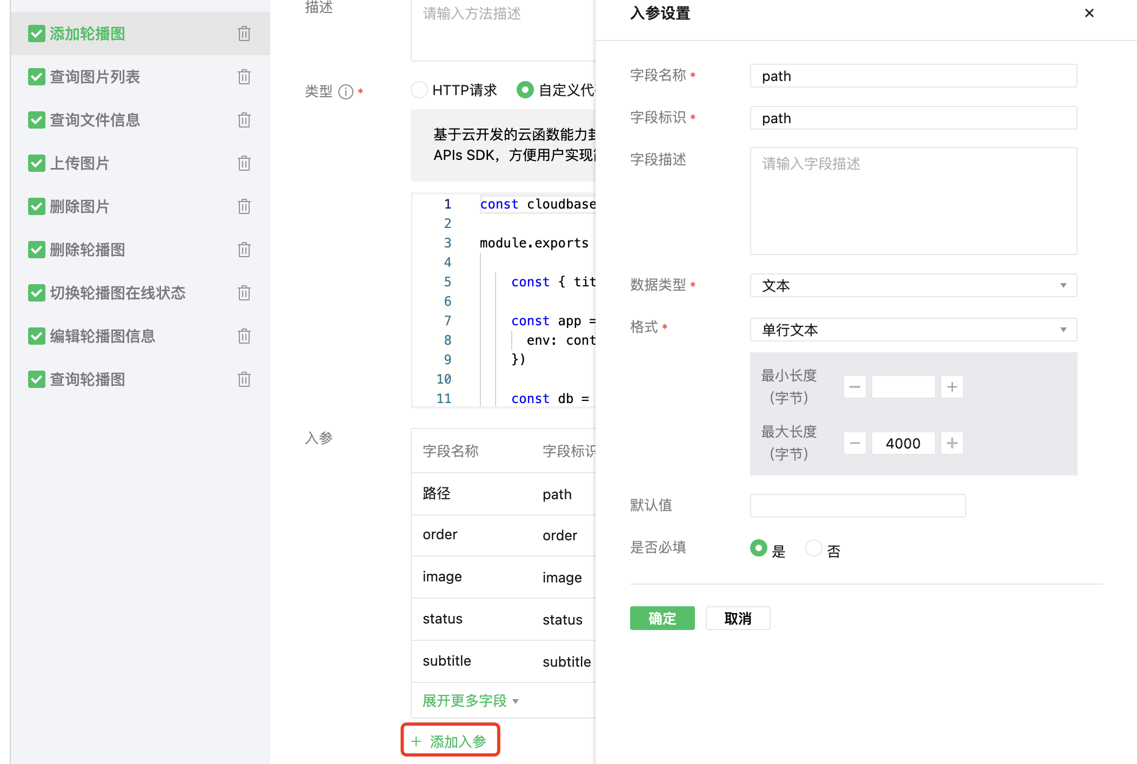This screenshot has width=1137, height=764.
Task: Select 切换轮播图在线状态 method in list
Action: point(117,293)
